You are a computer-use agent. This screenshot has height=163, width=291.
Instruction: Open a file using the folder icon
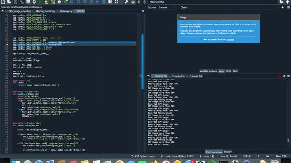[x=9, y=2]
